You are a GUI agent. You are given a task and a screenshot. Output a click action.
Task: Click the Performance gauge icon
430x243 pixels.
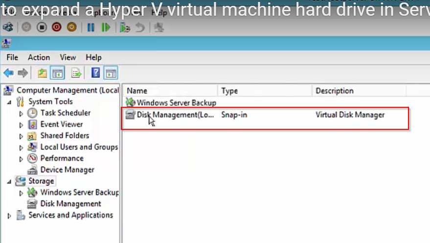[32, 158]
